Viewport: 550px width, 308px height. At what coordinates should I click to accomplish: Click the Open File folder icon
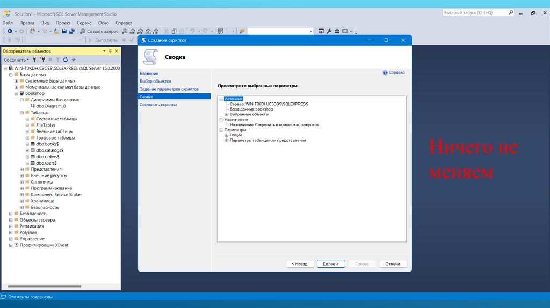coord(56,31)
